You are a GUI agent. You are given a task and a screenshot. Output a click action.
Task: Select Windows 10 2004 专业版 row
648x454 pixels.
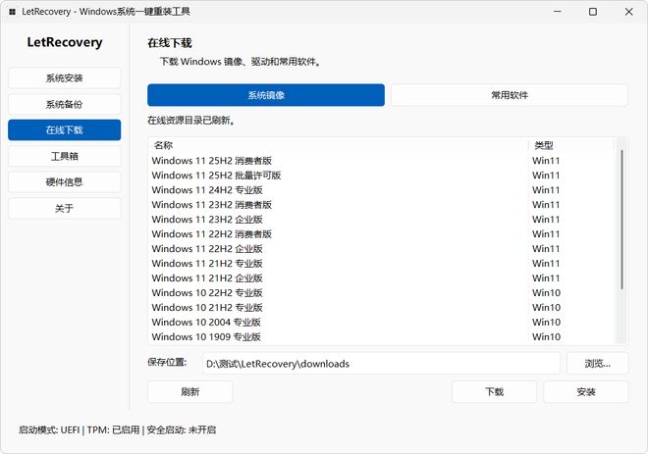point(382,322)
